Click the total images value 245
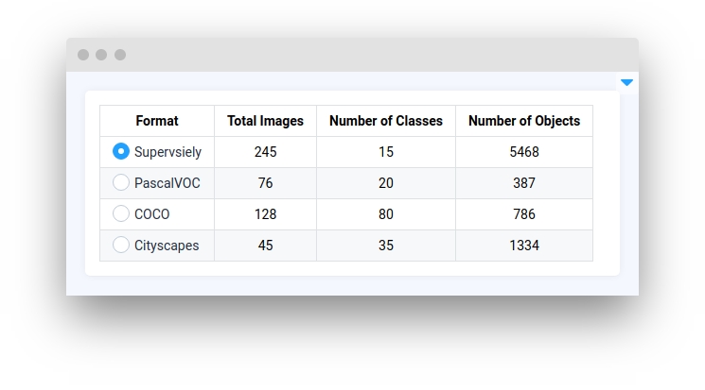This screenshot has width=705, height=390. [265, 152]
